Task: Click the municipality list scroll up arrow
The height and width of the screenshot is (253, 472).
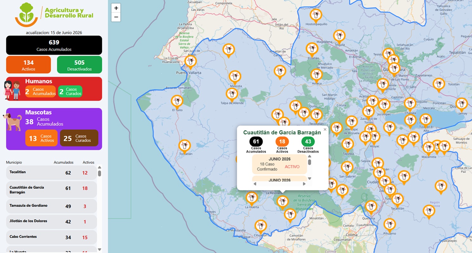Action: (x=99, y=168)
